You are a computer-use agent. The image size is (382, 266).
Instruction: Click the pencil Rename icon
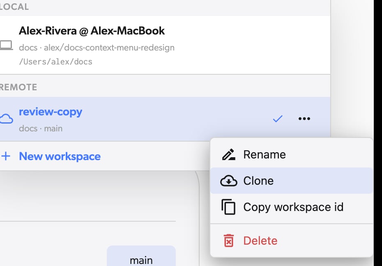(x=228, y=154)
